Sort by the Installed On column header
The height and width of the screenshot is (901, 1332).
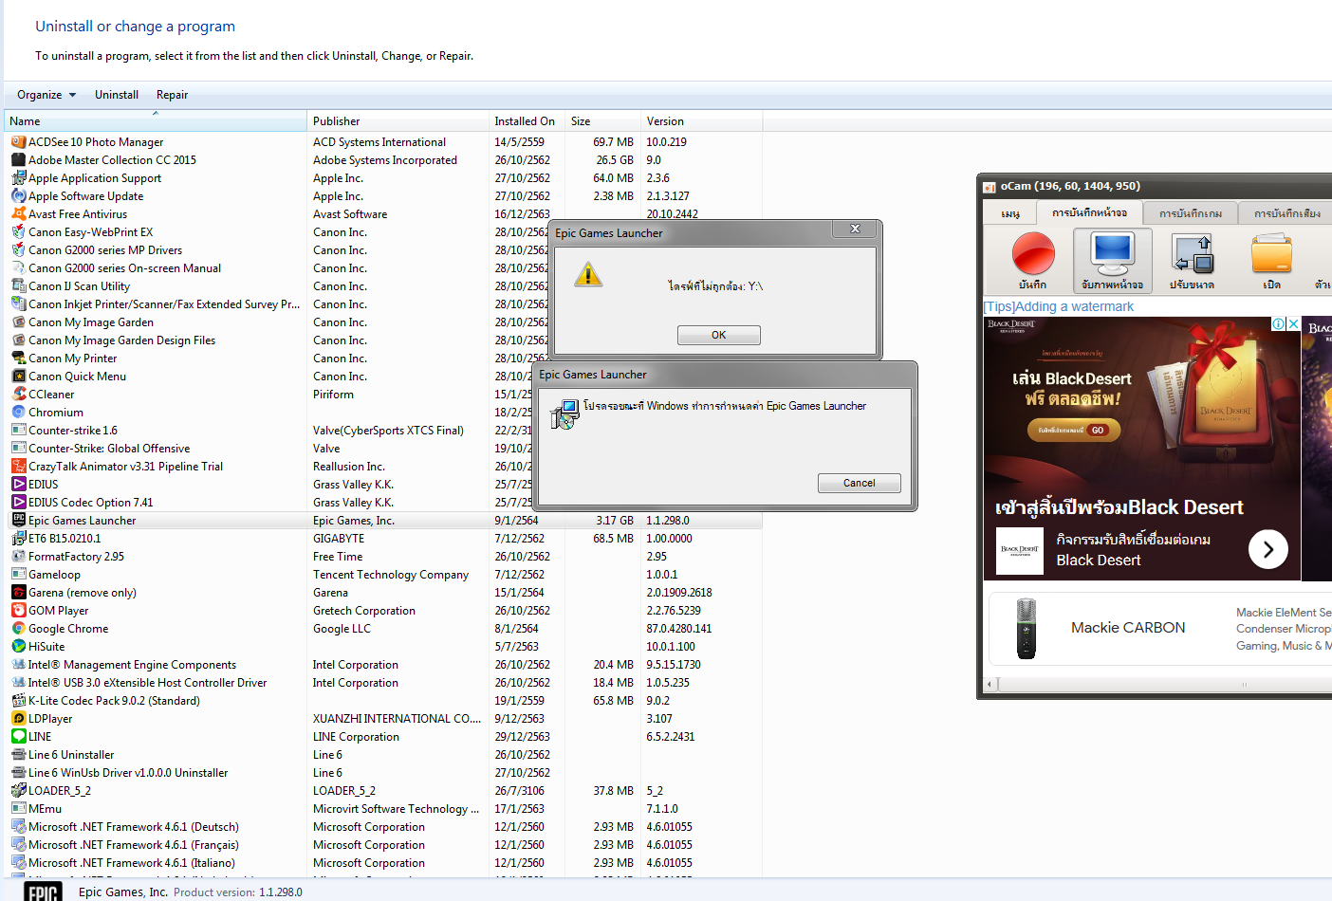[x=527, y=121]
